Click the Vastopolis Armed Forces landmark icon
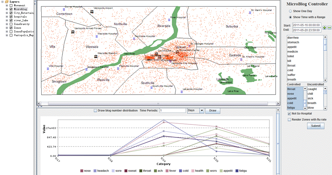This screenshot has height=175, width=332. [x=73, y=32]
